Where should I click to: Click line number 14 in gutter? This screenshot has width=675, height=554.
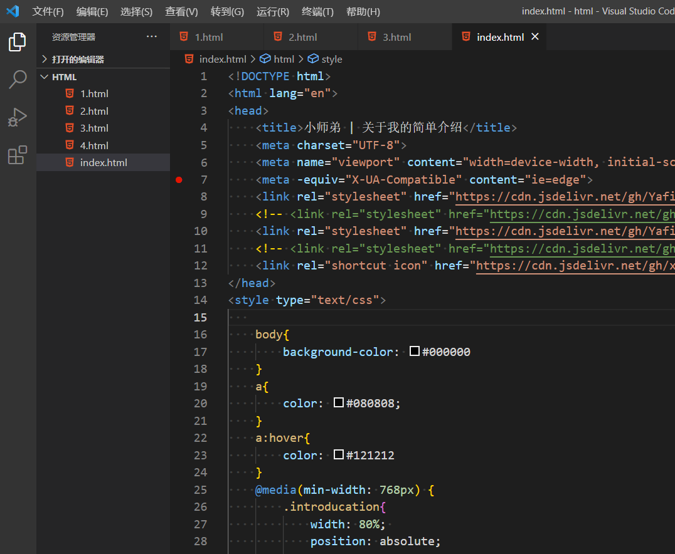click(x=200, y=300)
